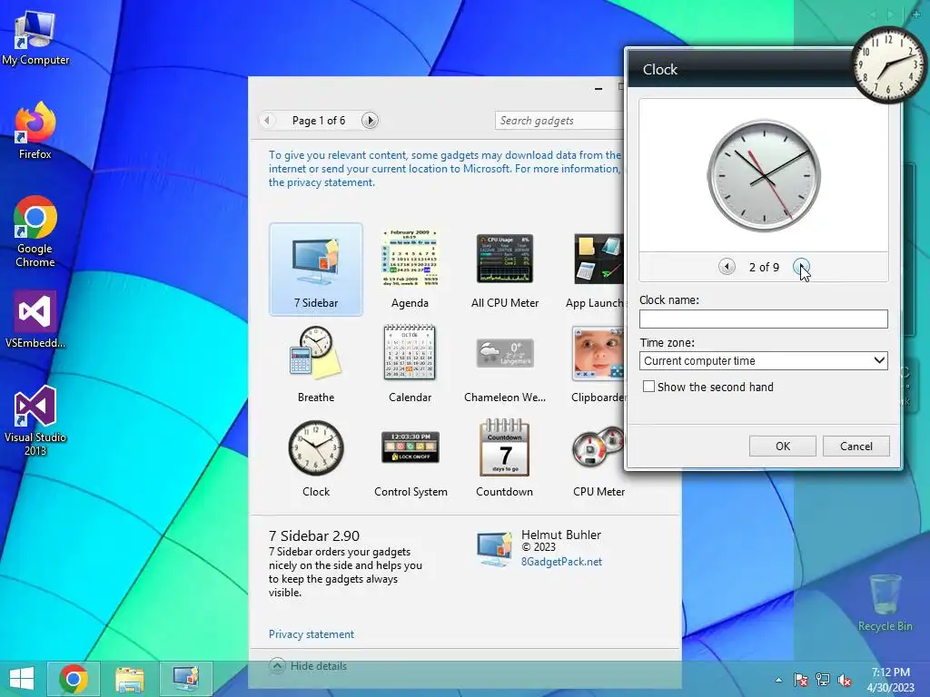
Task: Select the Clock gadget in gallery
Action: (315, 458)
